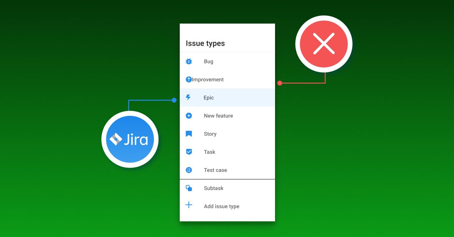Click the Task checkmark icon
Image resolution: width=454 pixels, height=237 pixels.
[189, 152]
